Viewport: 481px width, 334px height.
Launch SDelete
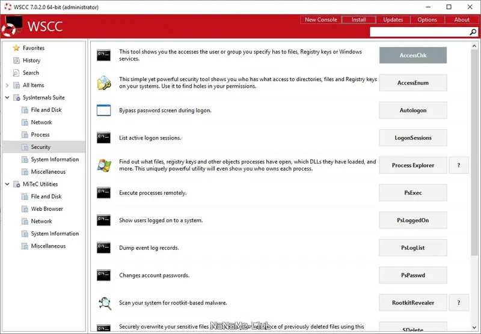pyautogui.click(x=413, y=327)
